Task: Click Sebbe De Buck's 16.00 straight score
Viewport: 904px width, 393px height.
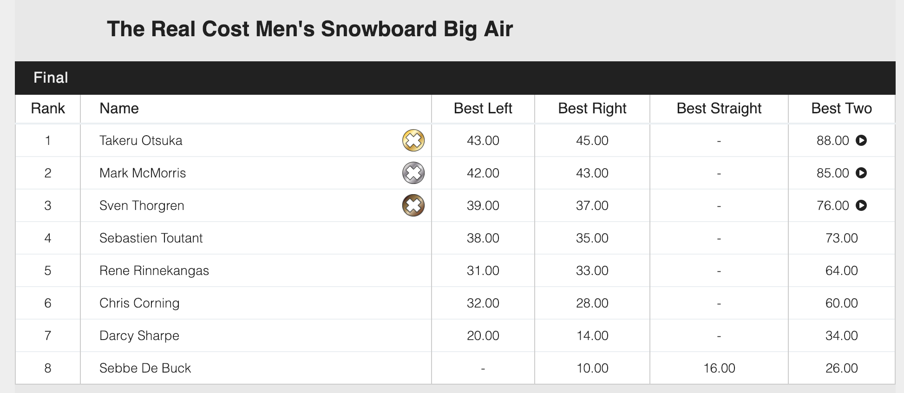Action: [x=719, y=368]
